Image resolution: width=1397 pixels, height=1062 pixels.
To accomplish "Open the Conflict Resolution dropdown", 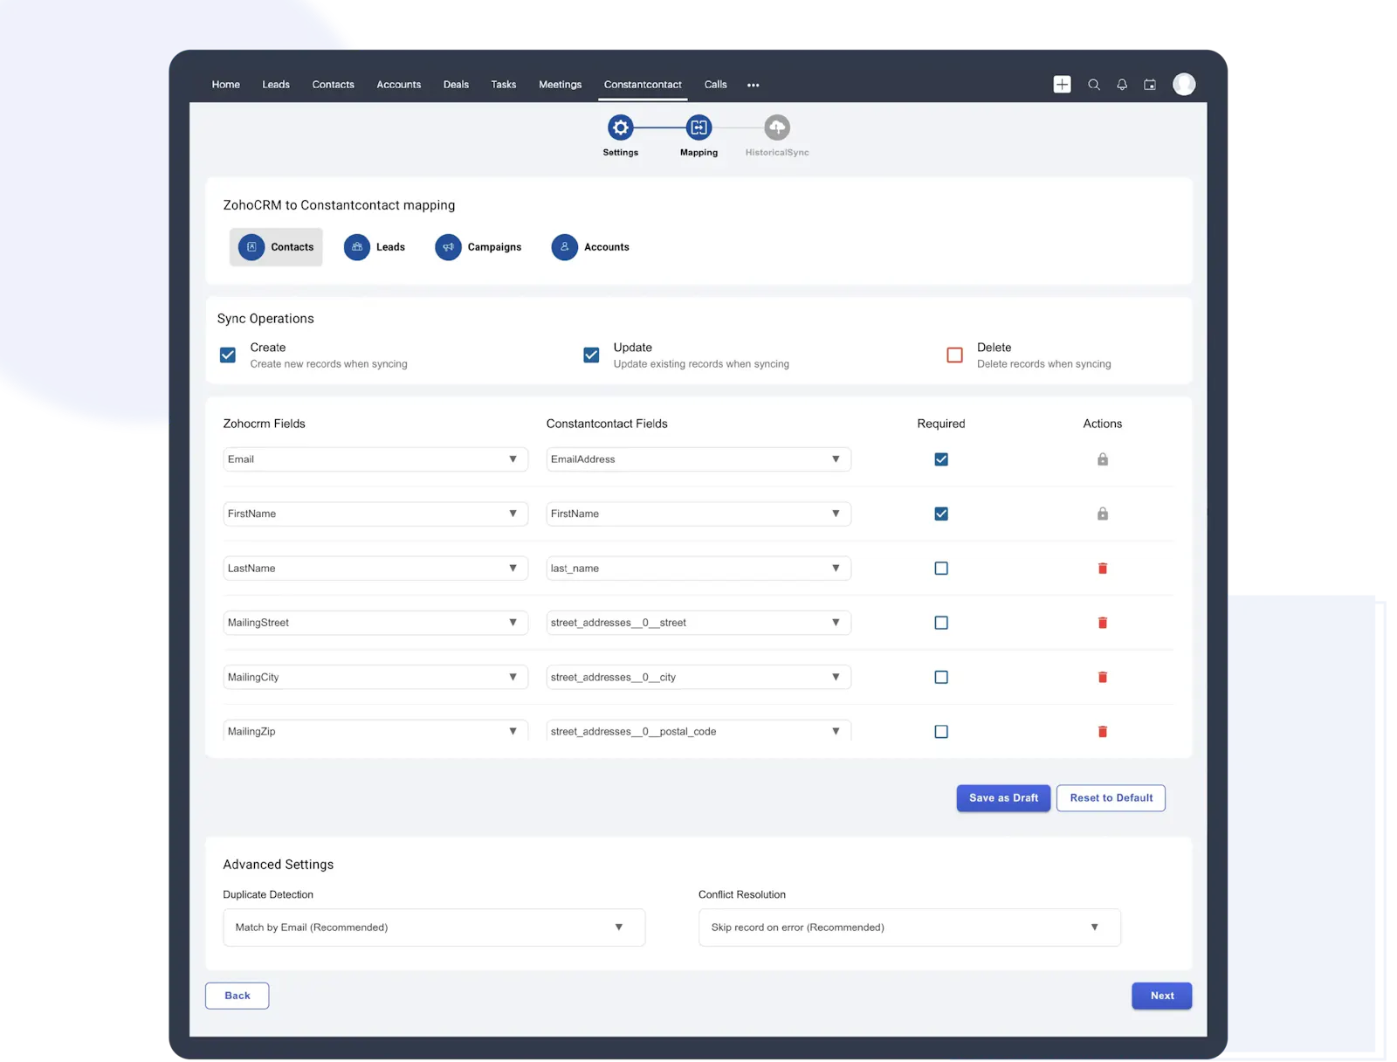I will 910,928.
